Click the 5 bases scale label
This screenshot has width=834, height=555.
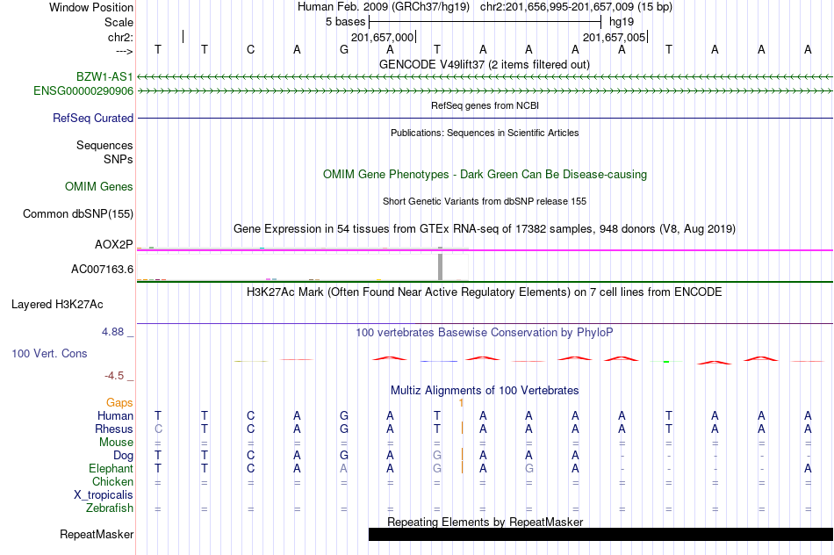[345, 22]
